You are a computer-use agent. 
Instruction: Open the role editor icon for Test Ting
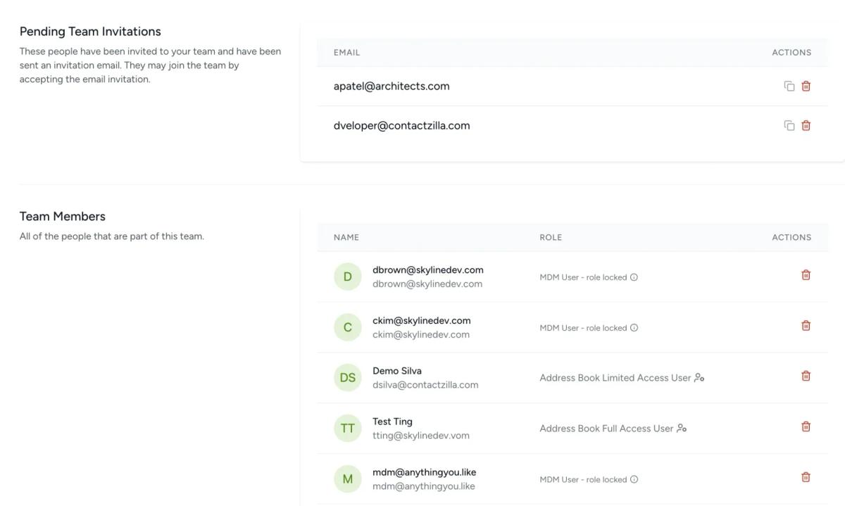click(682, 428)
